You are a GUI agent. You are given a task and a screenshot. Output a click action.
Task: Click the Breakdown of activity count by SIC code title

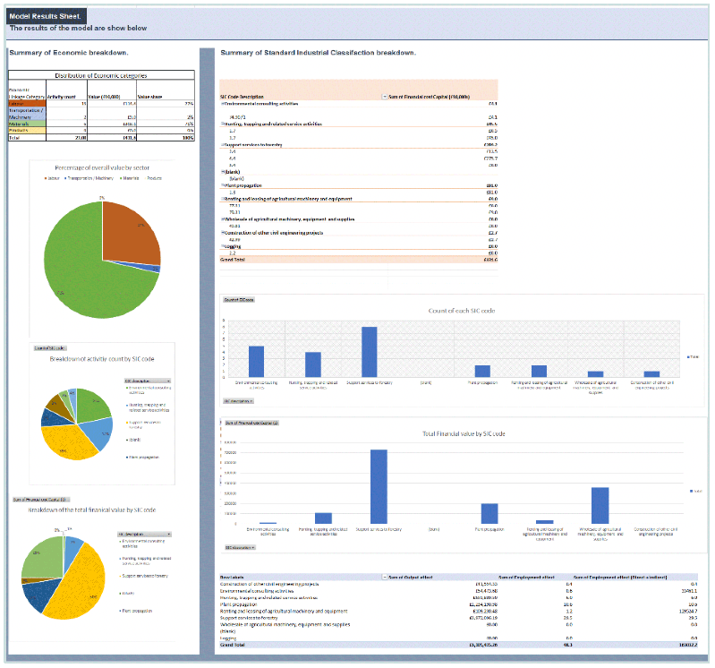[x=102, y=359]
